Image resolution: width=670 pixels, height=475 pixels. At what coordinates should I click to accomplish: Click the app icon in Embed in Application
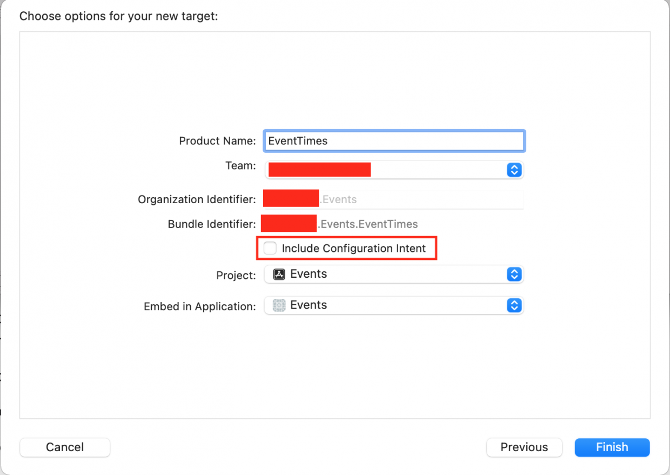coord(279,305)
